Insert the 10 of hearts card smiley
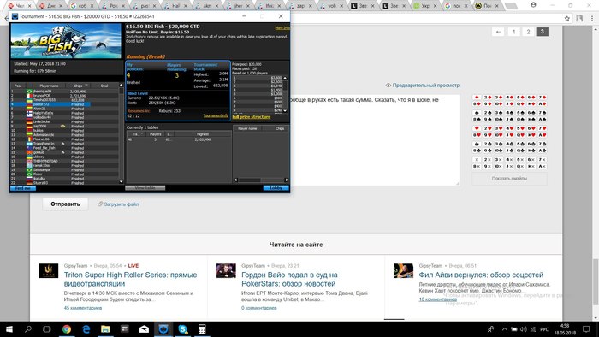This screenshot has width=599, height=337. (x=499, y=135)
